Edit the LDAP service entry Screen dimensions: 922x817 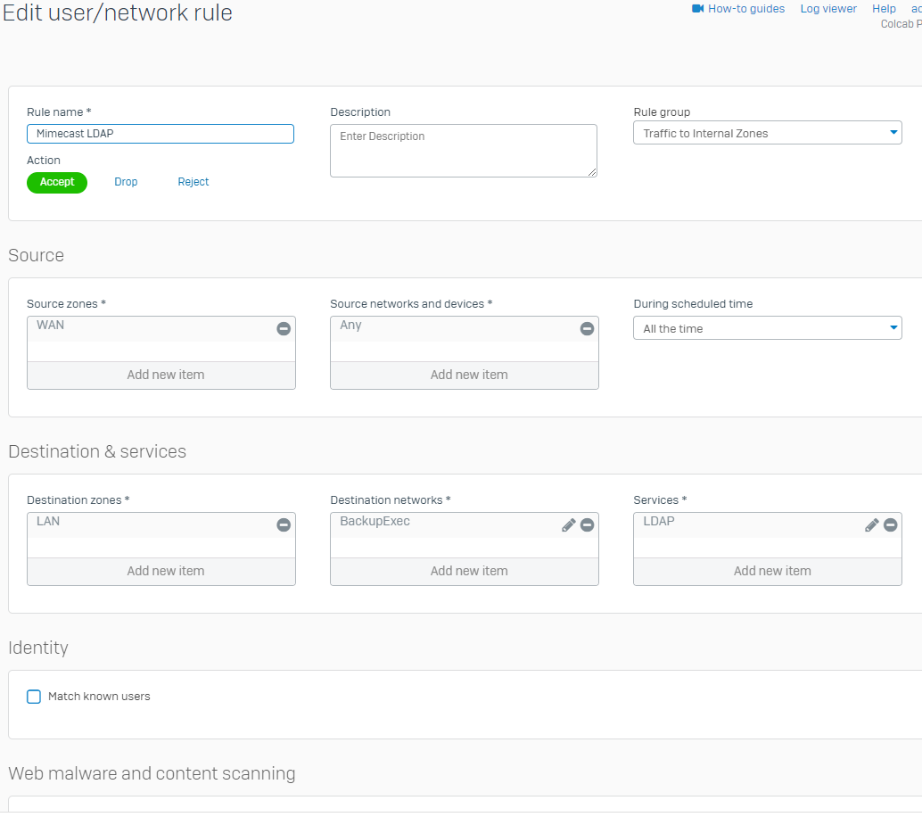(871, 525)
